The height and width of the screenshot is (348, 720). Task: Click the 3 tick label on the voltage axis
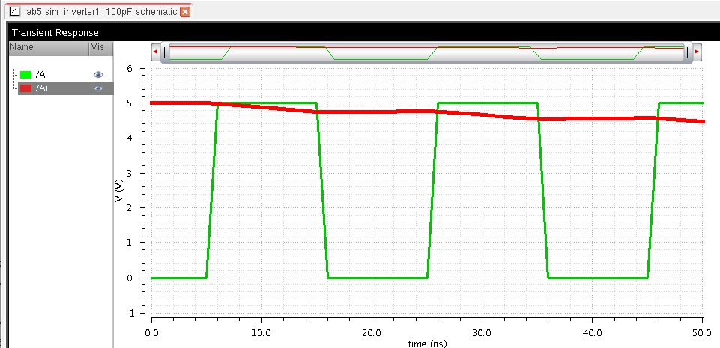tap(130, 174)
